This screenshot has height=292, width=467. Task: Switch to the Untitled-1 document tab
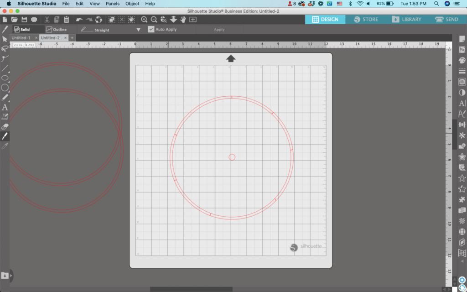(x=21, y=38)
